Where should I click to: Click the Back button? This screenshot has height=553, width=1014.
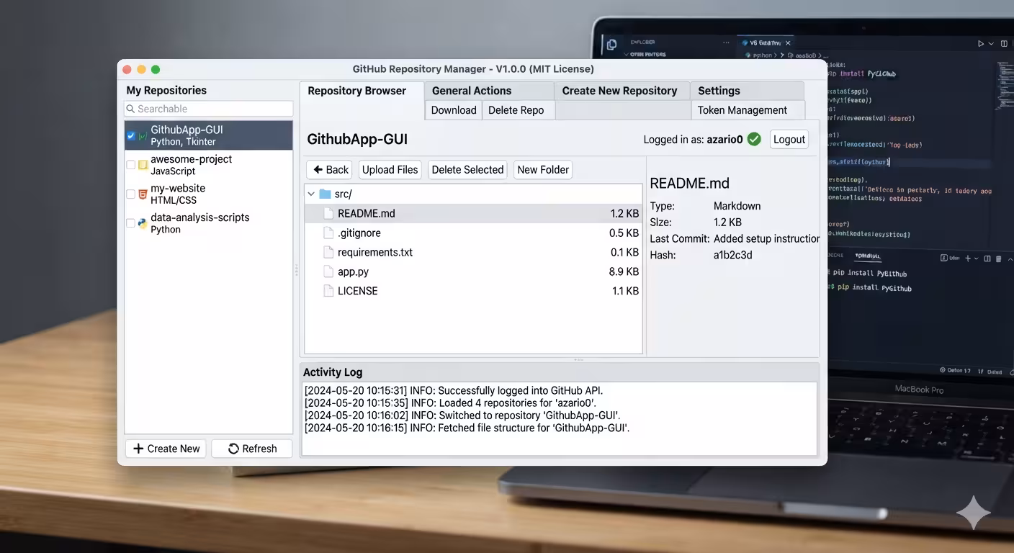click(x=329, y=170)
